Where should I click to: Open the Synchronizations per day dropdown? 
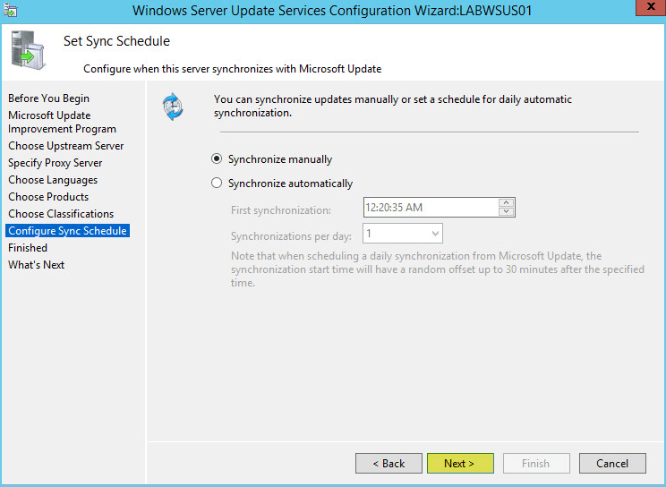(x=403, y=234)
